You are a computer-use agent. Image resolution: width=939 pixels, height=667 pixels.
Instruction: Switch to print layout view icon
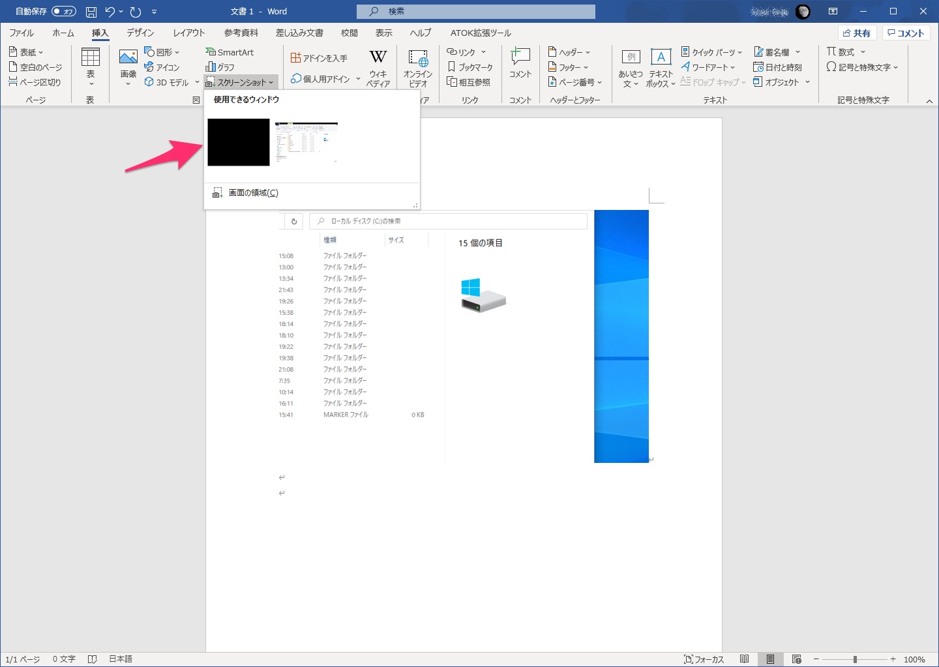[x=770, y=659]
